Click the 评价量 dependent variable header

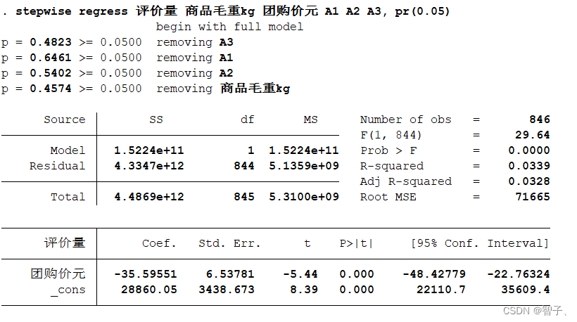click(65, 243)
